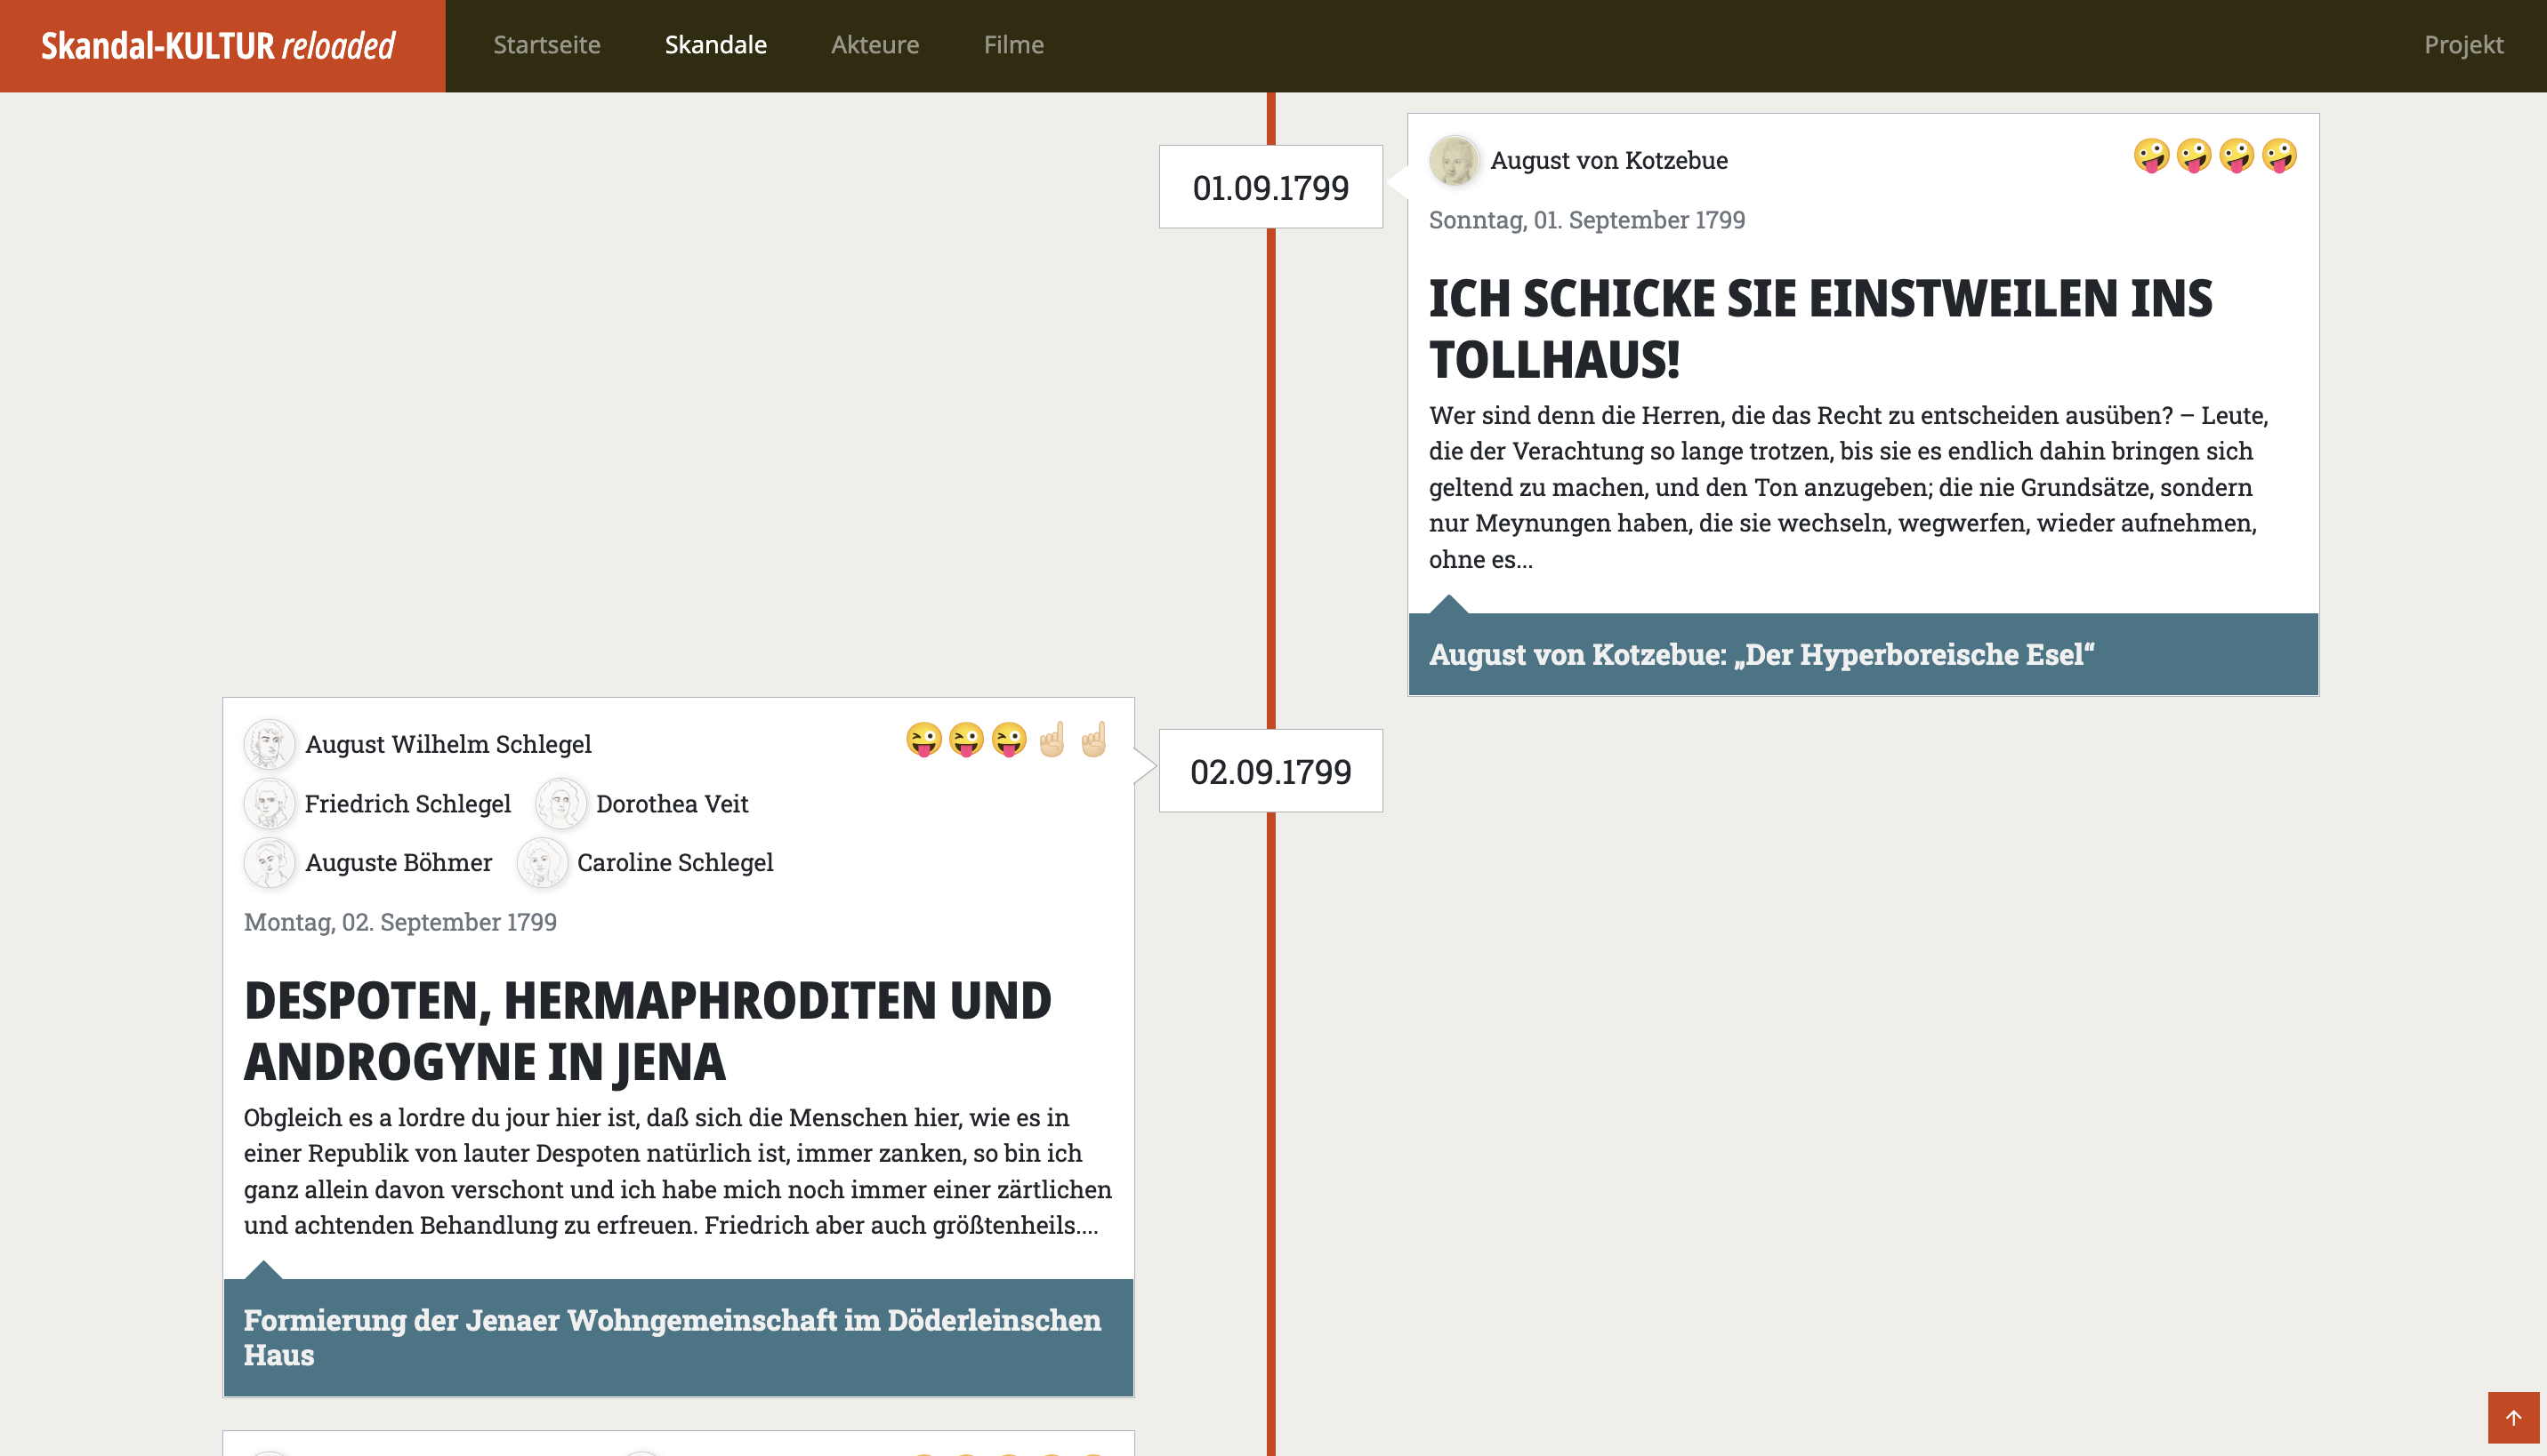Open headline "Despoten, Hermaphroditen und Androgyne in Jena"
2547x1456 pixels.
[x=648, y=1030]
